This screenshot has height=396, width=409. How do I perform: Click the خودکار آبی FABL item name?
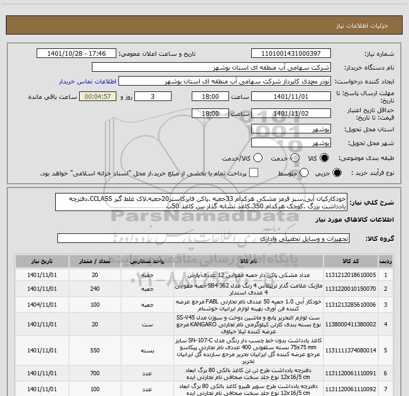pyautogui.click(x=249, y=305)
